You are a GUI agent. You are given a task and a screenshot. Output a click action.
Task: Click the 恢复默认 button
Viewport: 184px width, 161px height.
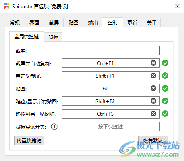[x=153, y=141]
